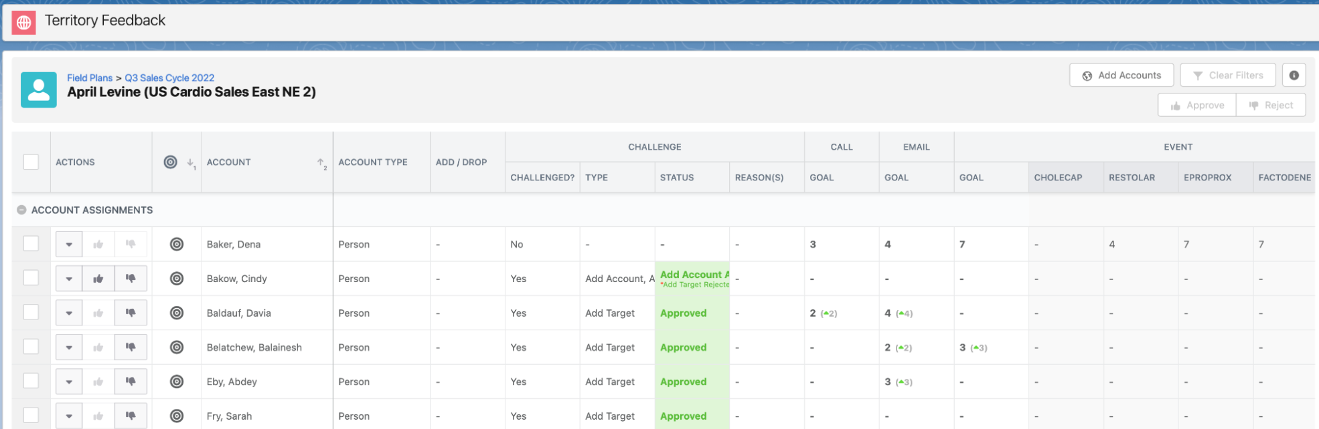Click the Q3 Sales Cycle 2022 link
This screenshot has width=1319, height=429.
169,78
